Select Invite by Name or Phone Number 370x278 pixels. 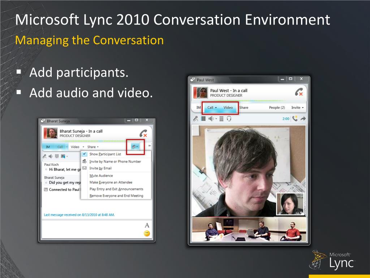(115, 161)
